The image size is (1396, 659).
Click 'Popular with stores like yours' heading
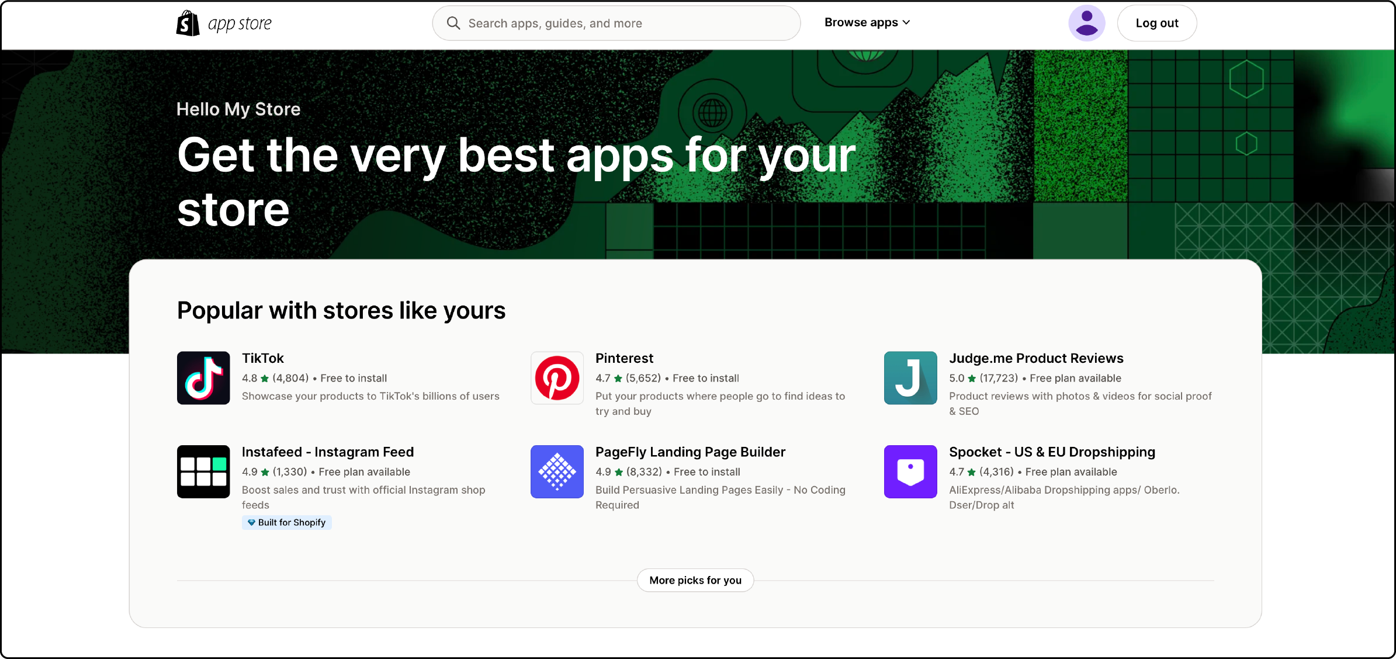click(341, 310)
